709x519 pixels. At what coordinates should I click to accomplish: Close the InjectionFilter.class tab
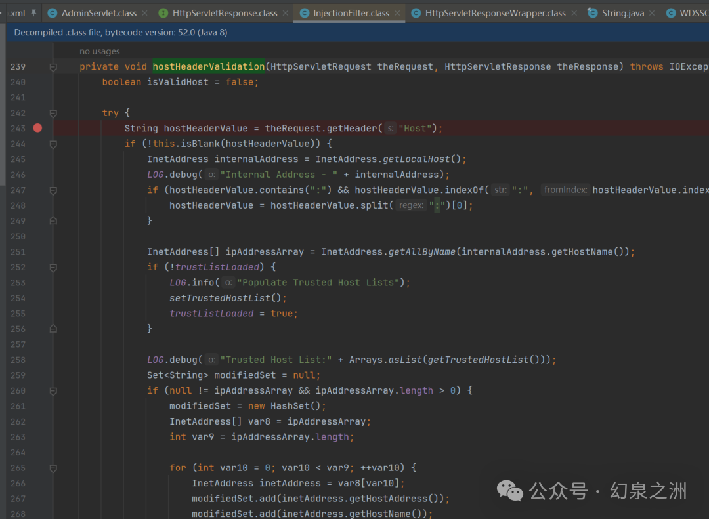click(x=397, y=13)
